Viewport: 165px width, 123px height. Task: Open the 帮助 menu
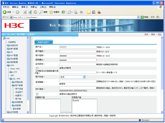click(x=52, y=7)
